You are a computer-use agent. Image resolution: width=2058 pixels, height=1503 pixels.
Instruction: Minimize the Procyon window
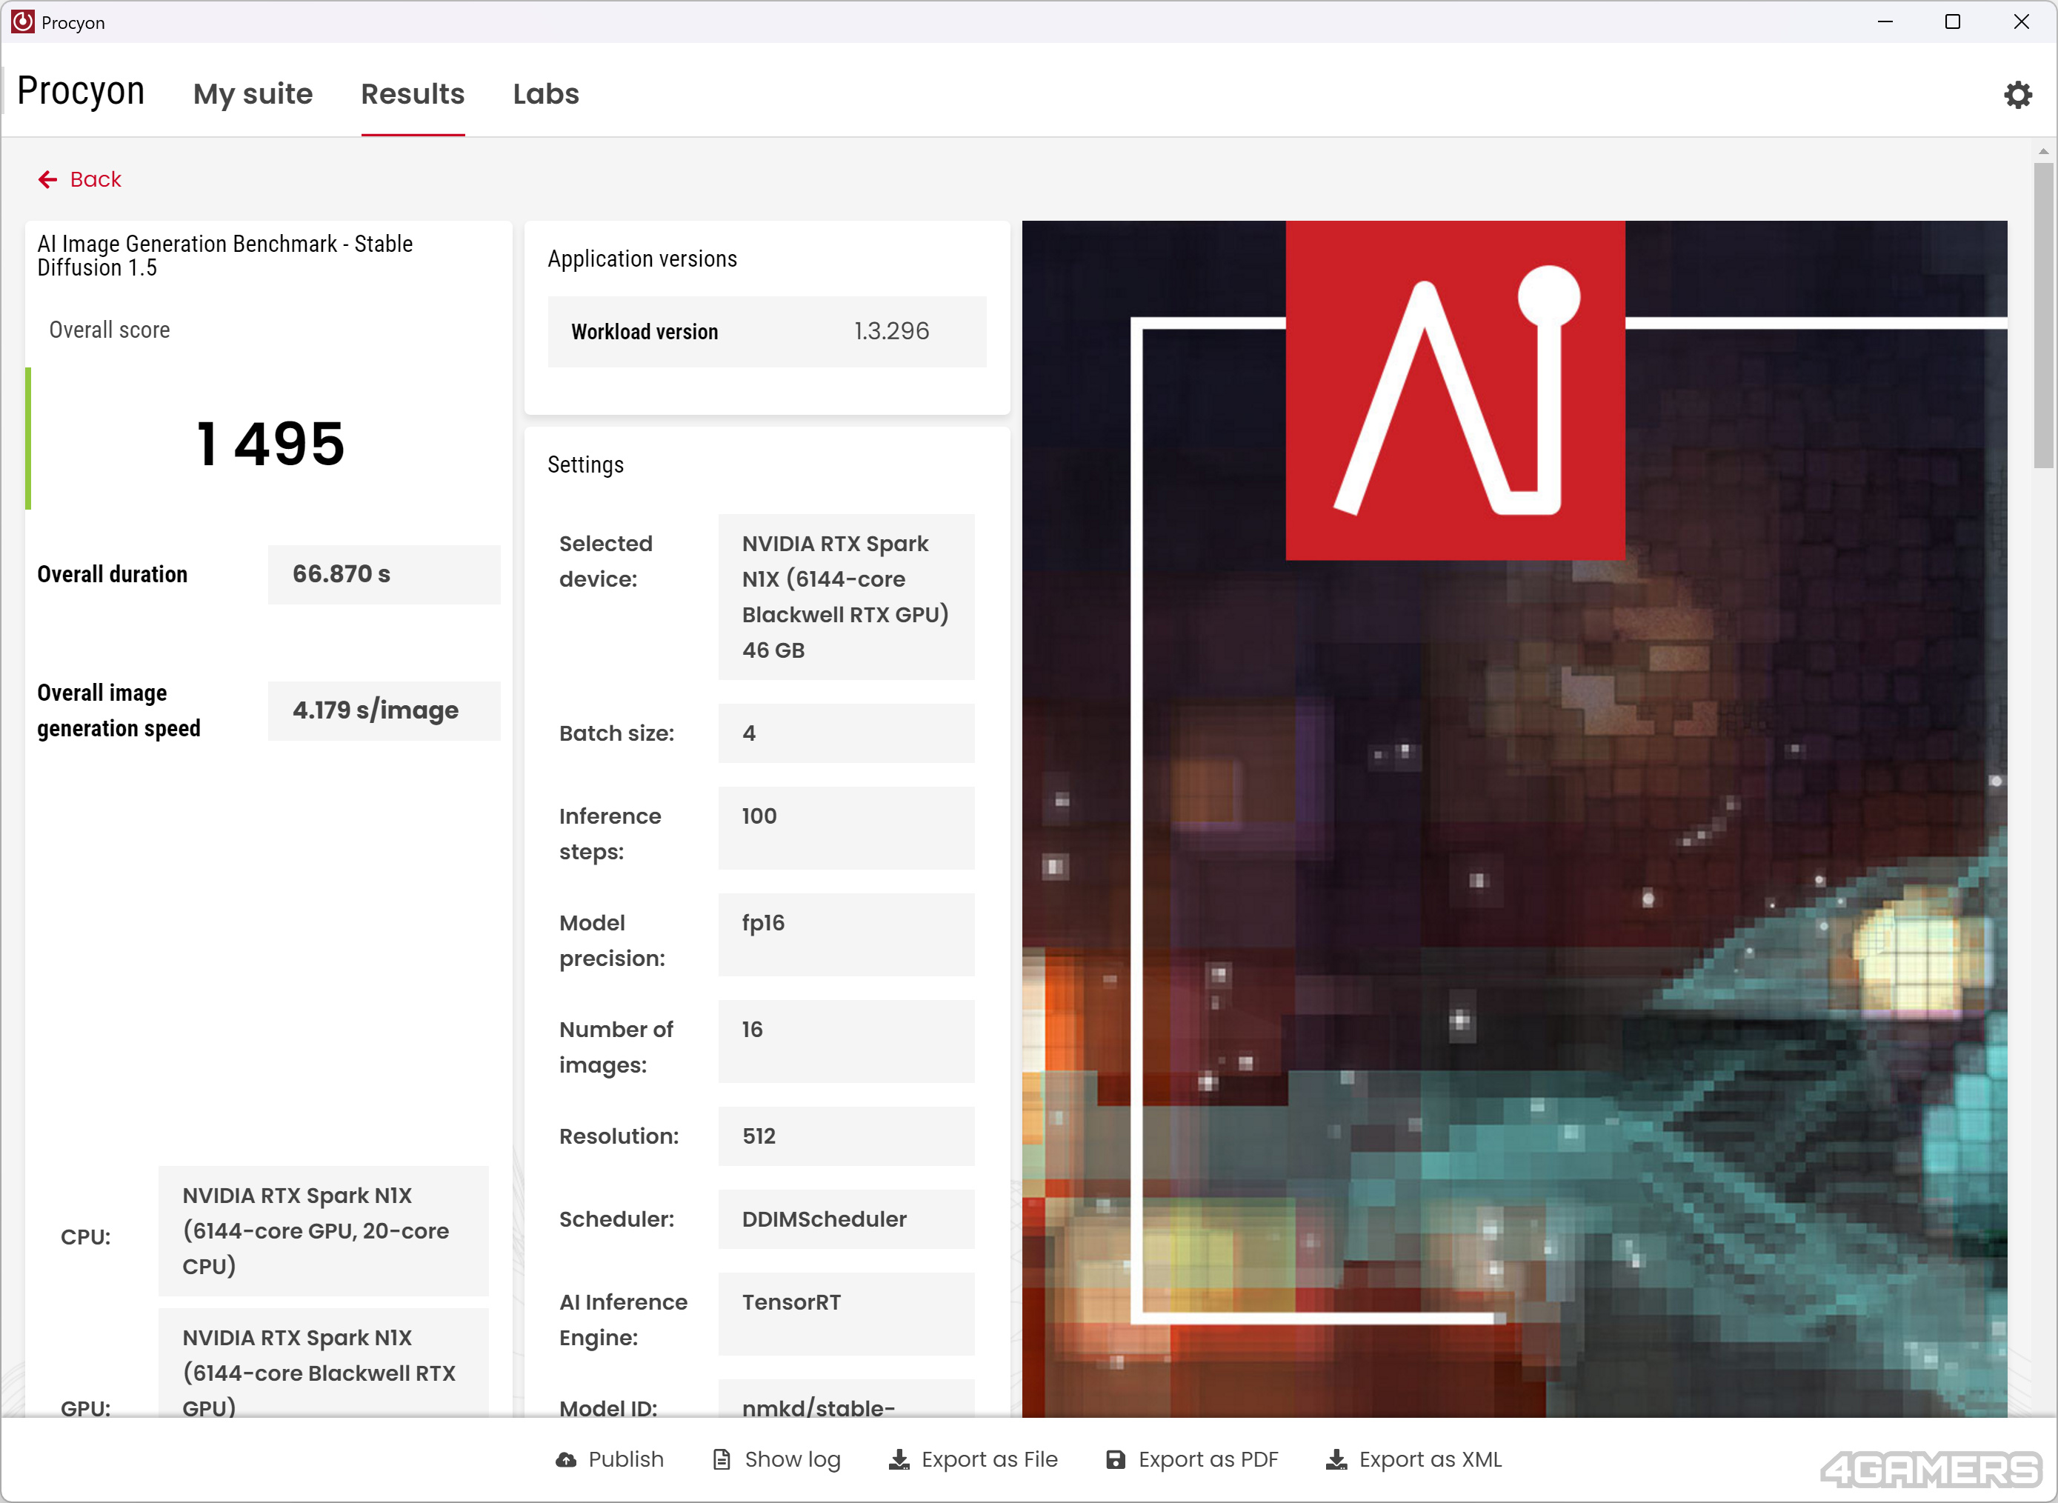click(1885, 21)
